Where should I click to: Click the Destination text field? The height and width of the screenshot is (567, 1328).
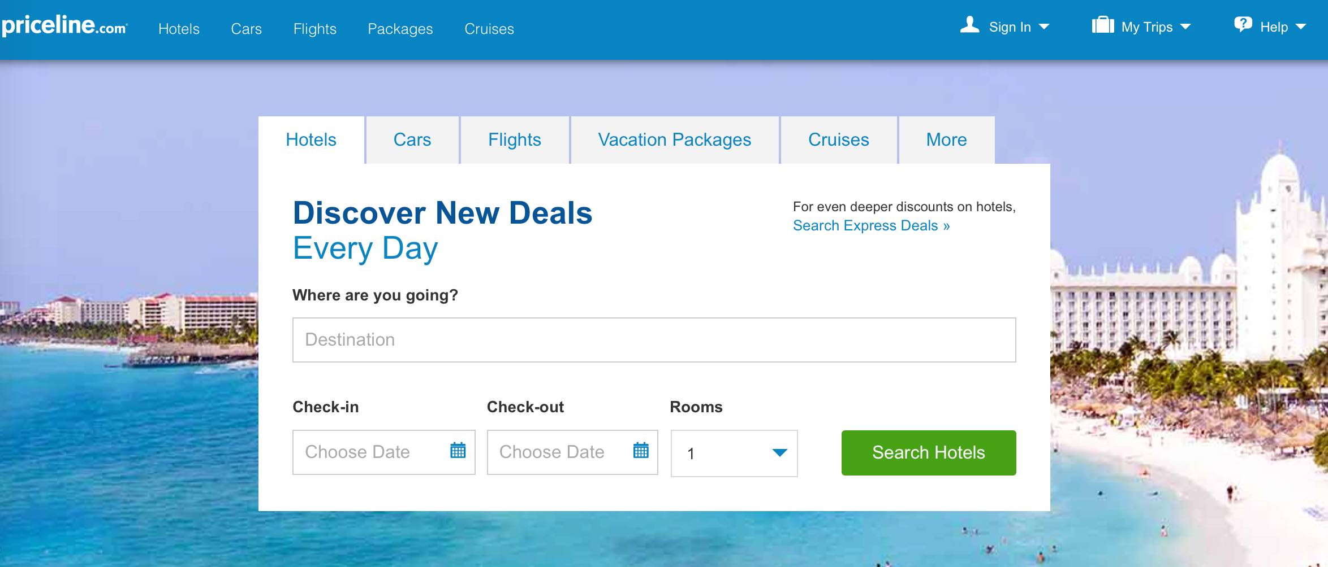point(654,340)
